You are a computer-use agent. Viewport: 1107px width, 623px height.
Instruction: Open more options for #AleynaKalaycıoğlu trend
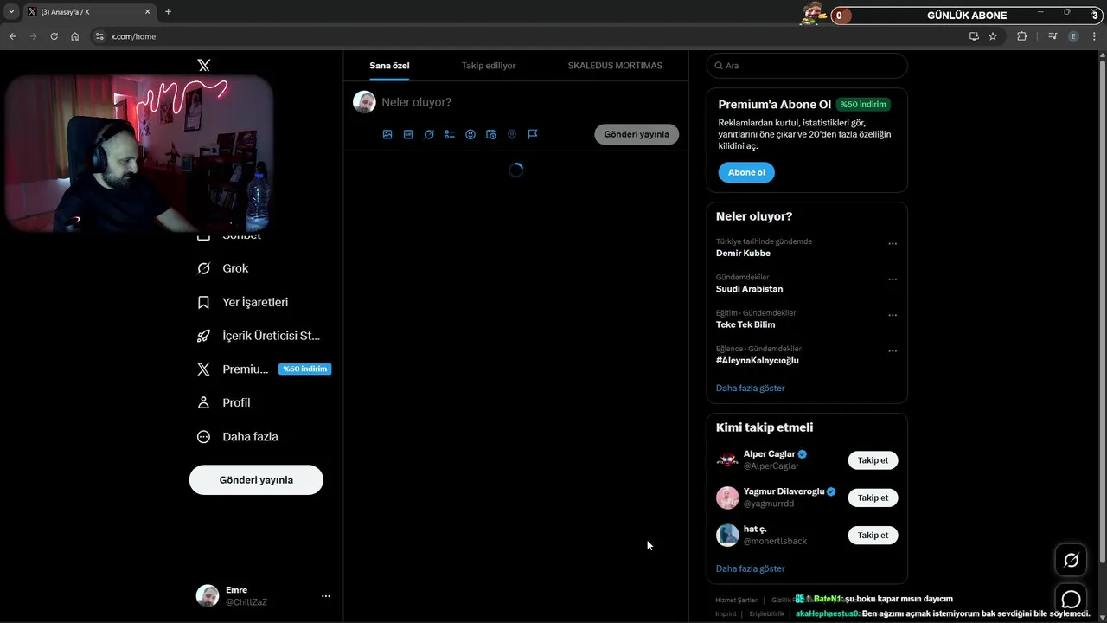tap(893, 350)
